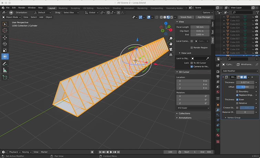Play animation forward

tap(111, 152)
